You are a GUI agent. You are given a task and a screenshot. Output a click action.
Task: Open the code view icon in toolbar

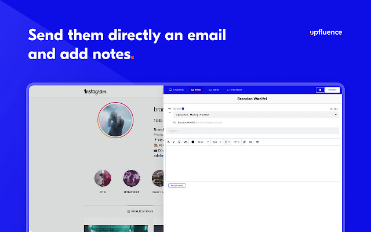(x=257, y=142)
